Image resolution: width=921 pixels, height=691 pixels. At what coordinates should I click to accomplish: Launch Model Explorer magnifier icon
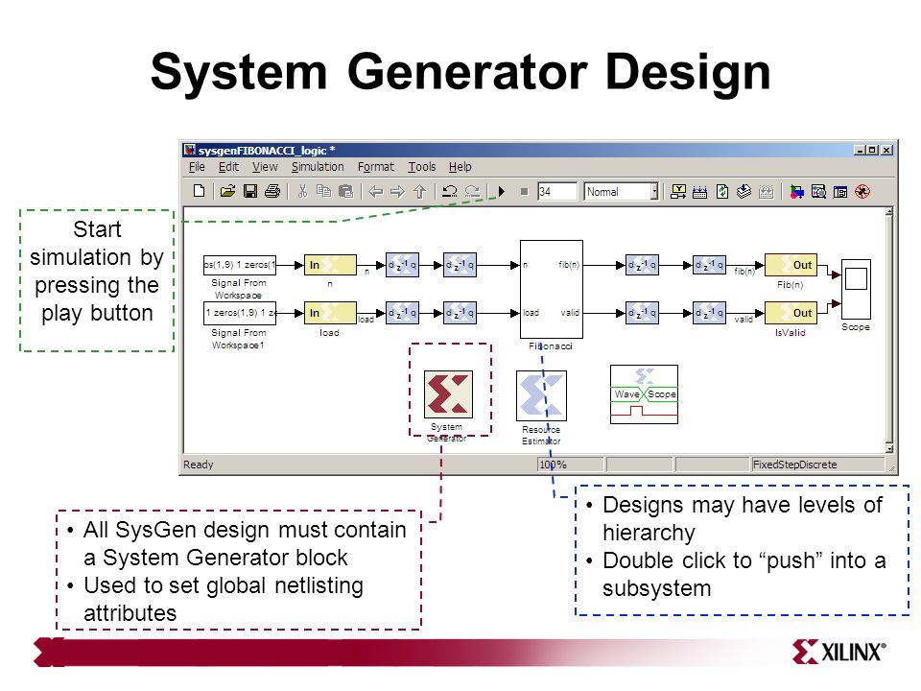tap(818, 192)
